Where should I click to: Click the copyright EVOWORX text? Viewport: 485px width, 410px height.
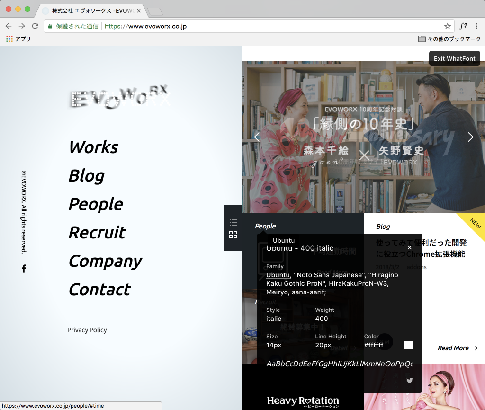[24, 212]
